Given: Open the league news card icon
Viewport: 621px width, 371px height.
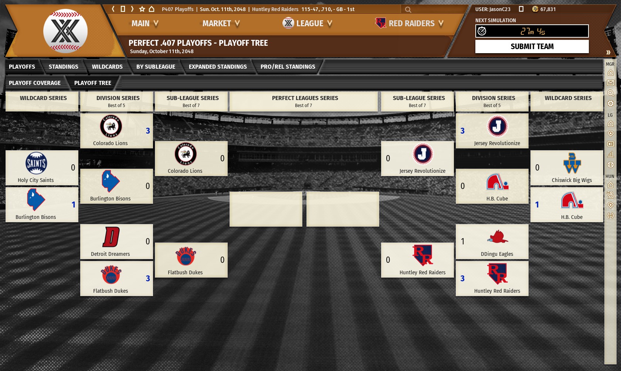Looking at the screenshot, I should coord(611,144).
